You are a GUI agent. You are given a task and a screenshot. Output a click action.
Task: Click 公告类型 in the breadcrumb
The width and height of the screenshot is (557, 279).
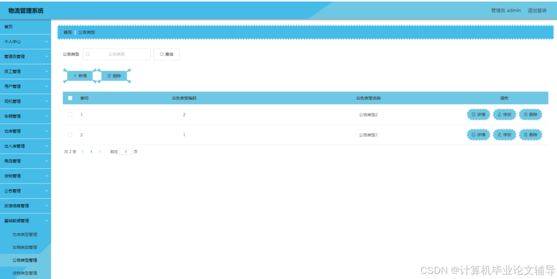(87, 32)
